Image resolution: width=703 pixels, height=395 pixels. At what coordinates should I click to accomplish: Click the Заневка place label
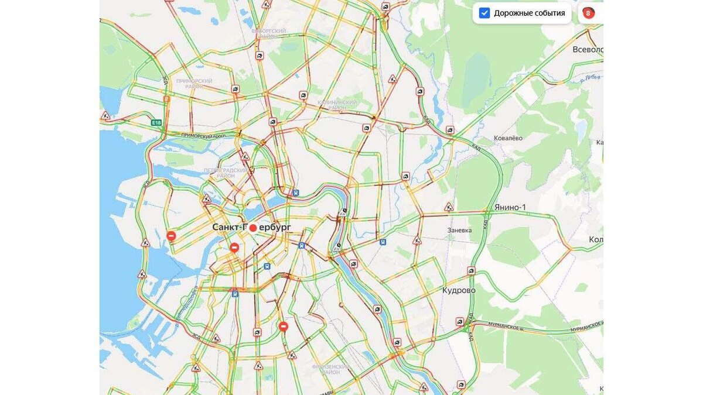pos(459,230)
